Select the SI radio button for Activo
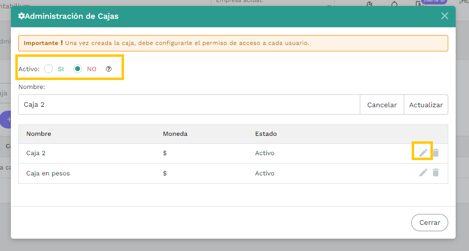This screenshot has height=251, width=469. tap(48, 69)
